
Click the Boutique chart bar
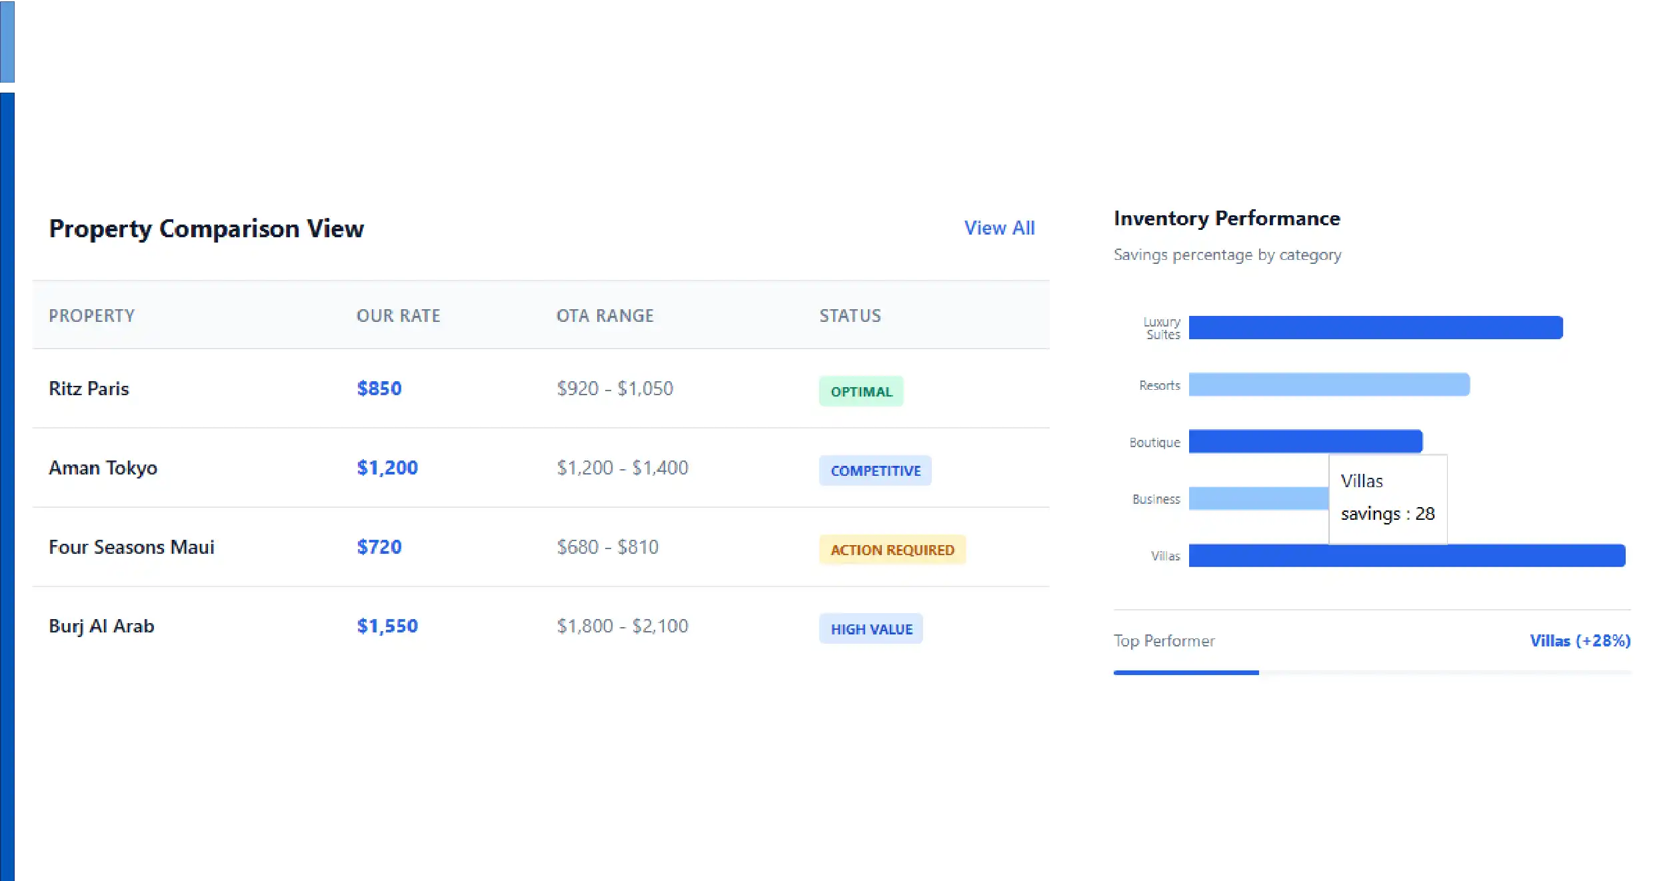click(1304, 441)
